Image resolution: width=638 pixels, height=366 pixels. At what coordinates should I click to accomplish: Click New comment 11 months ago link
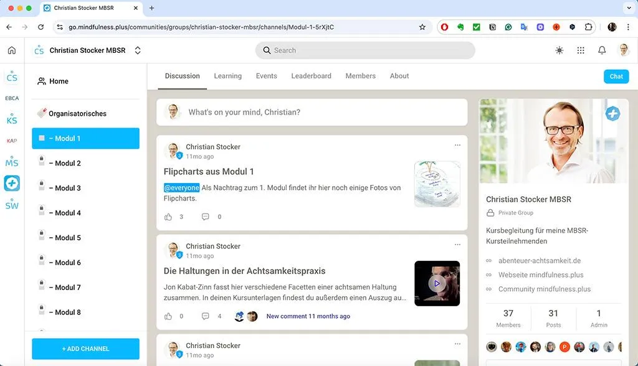pos(308,316)
